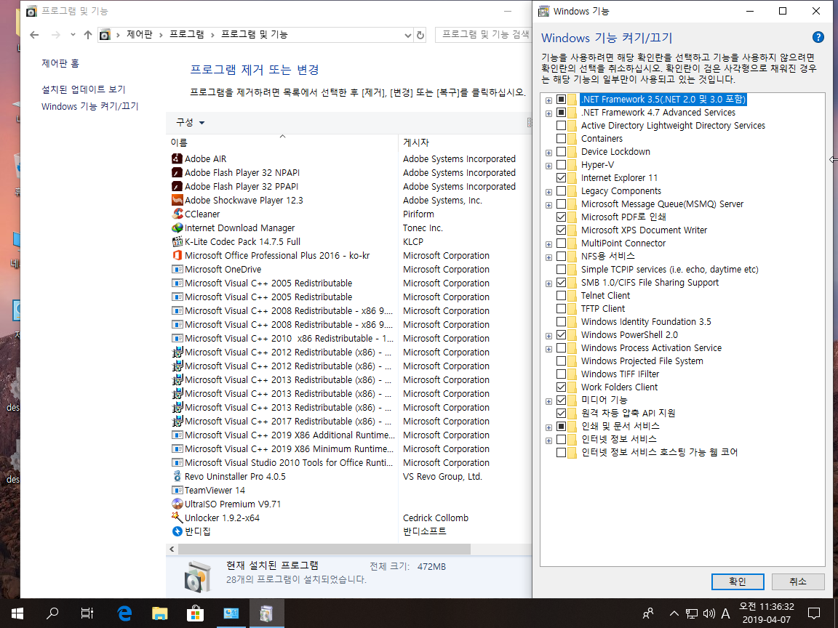Click the Adobe Flash Player 32 NPAPI icon
The height and width of the screenshot is (628, 838).
pyautogui.click(x=177, y=172)
